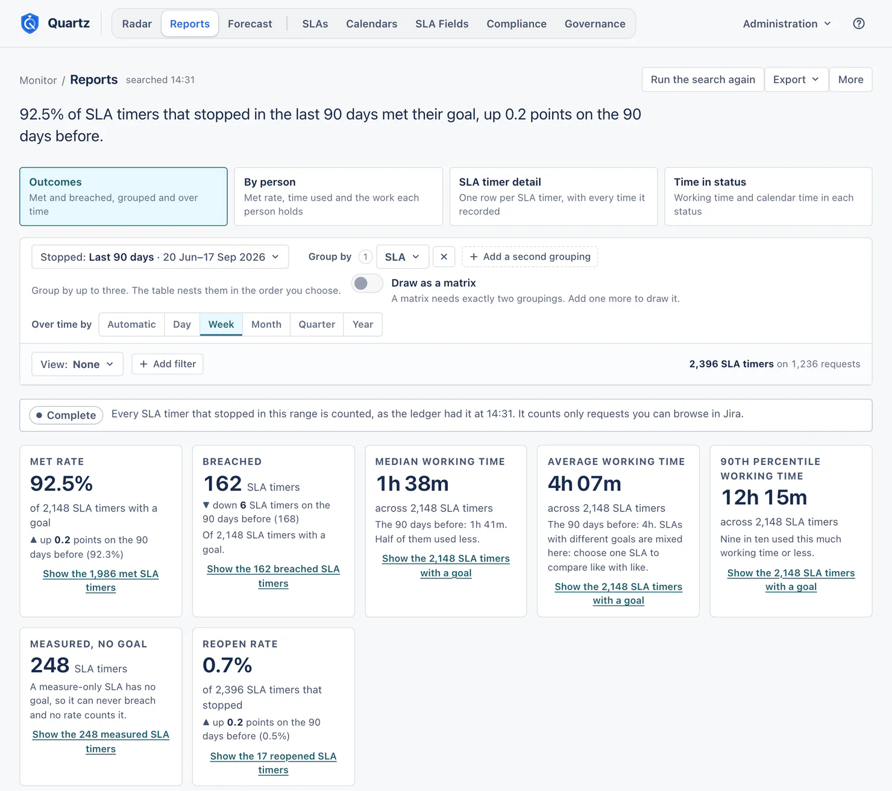Image resolution: width=892 pixels, height=791 pixels.
Task: Remove the SLA grouping with X
Action: (x=444, y=257)
